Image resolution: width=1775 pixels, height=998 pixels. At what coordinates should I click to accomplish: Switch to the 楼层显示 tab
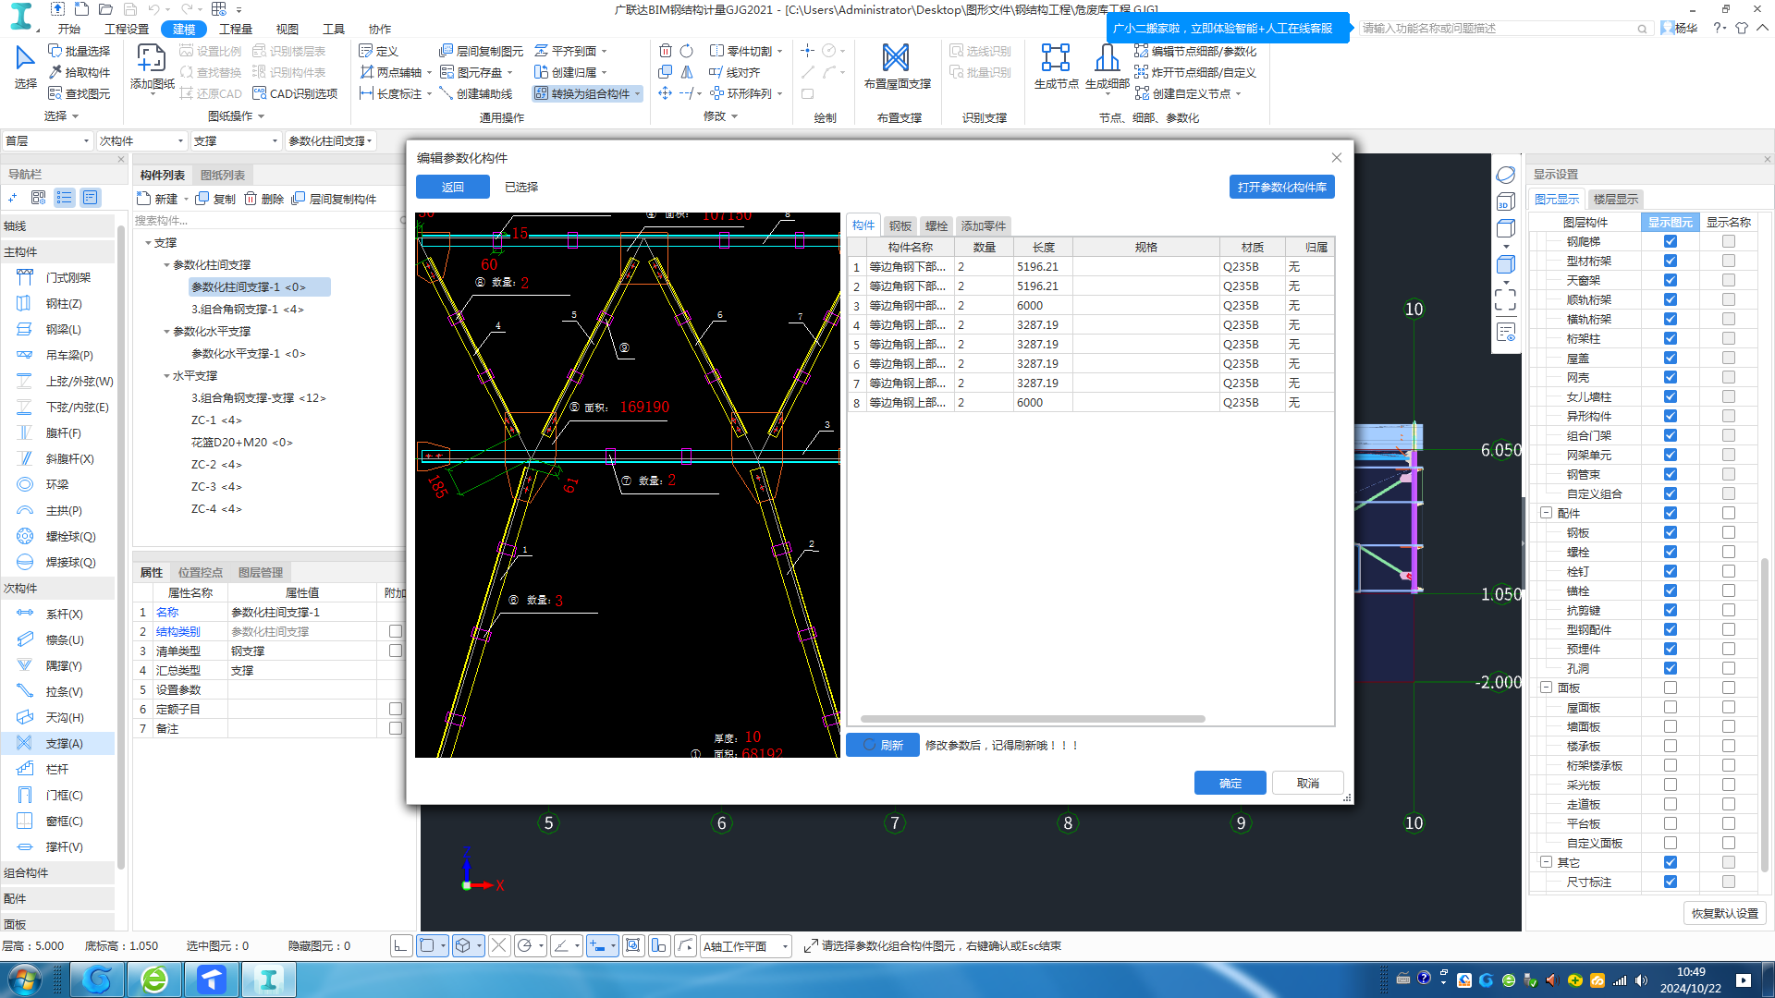[x=1615, y=199]
